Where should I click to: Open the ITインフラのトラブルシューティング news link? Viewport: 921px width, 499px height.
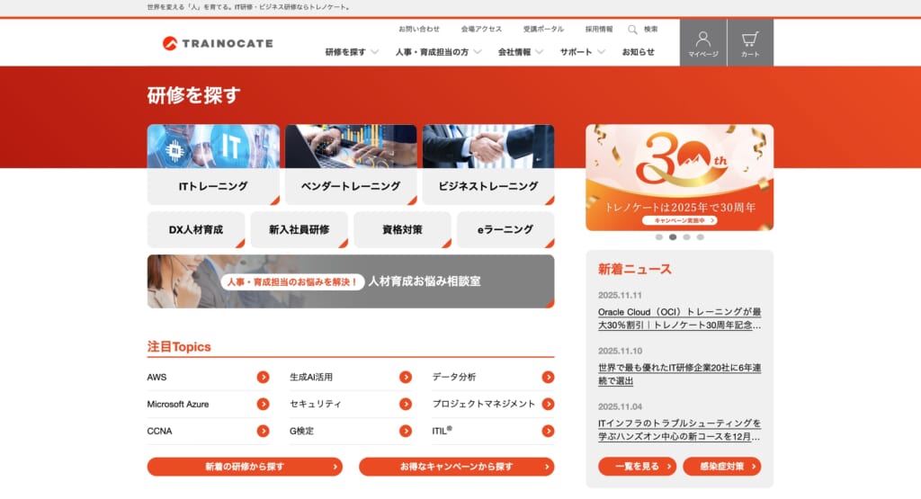680,430
